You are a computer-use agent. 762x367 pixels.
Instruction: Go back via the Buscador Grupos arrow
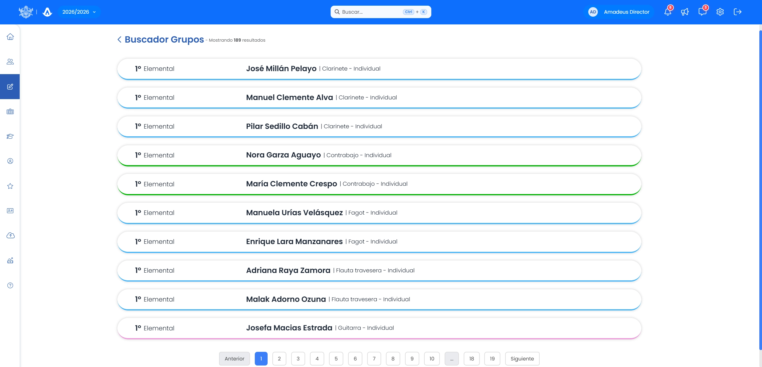click(119, 39)
